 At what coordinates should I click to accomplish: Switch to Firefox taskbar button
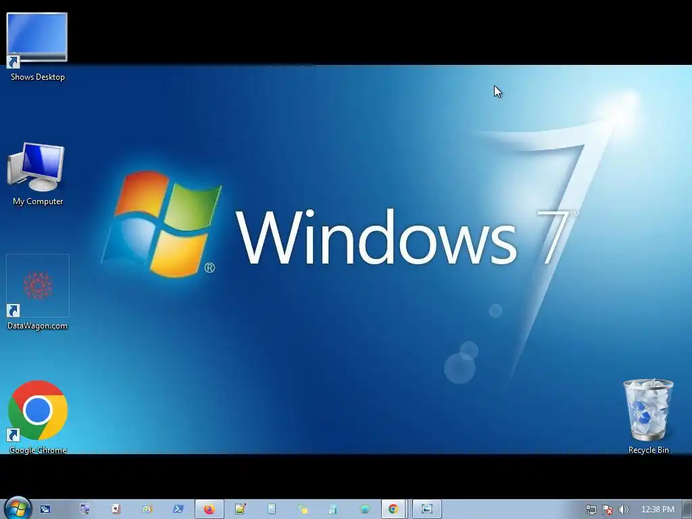209,510
